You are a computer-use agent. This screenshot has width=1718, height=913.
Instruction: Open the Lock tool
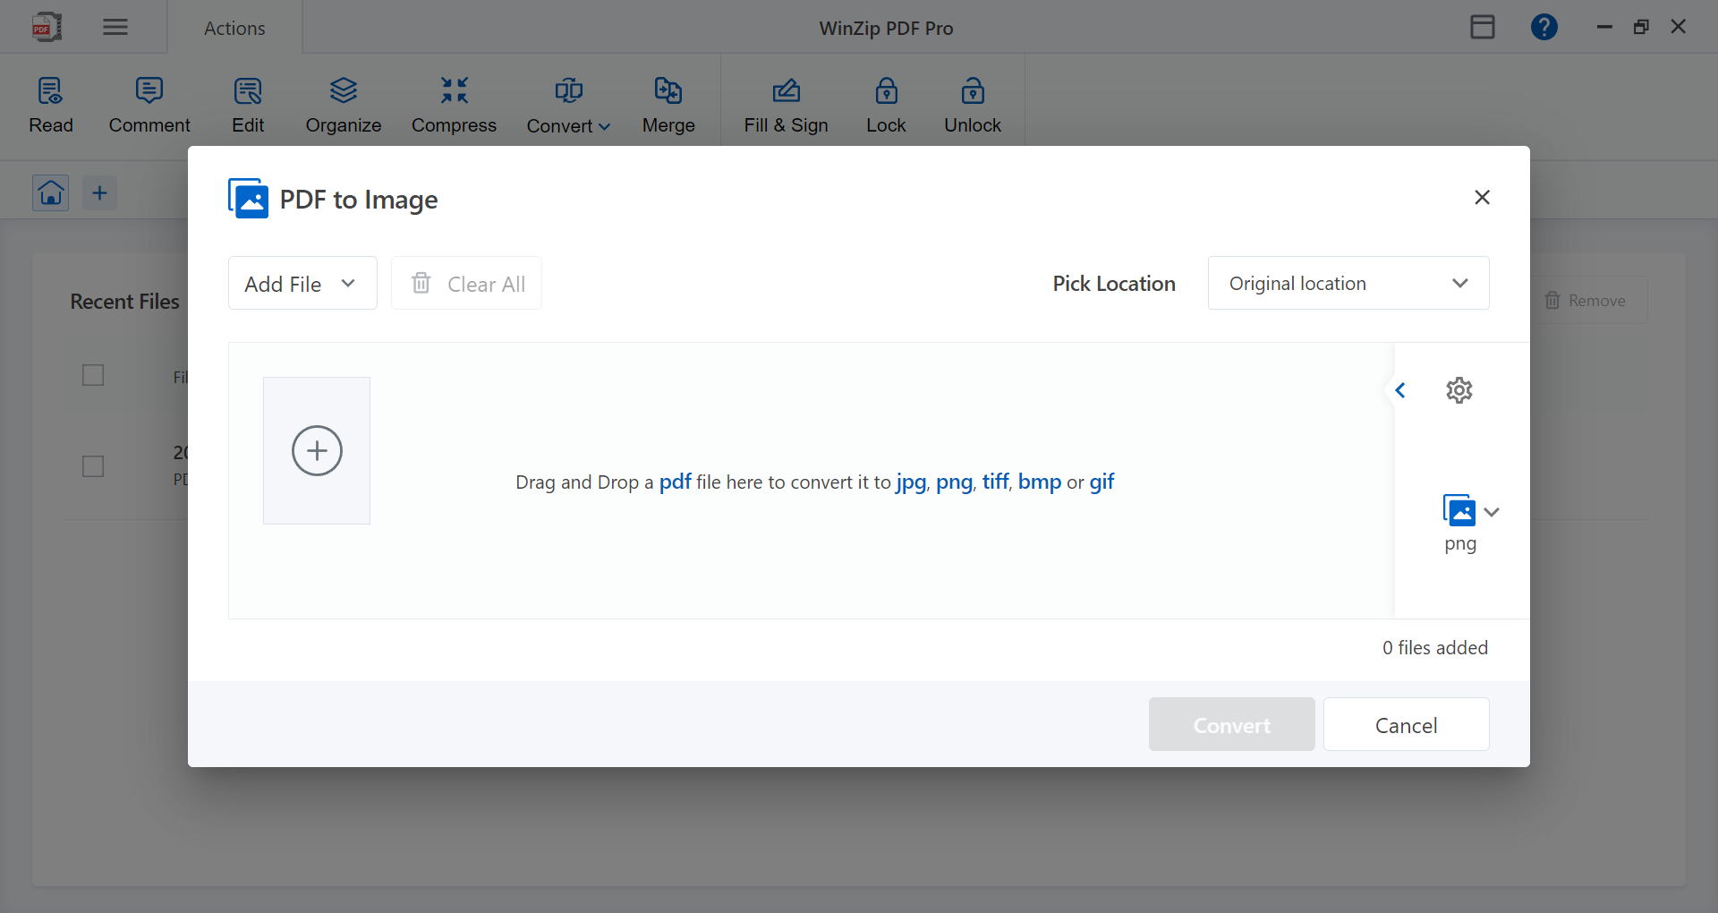(886, 103)
